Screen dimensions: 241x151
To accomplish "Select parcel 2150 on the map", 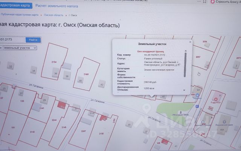I will pos(101,133).
